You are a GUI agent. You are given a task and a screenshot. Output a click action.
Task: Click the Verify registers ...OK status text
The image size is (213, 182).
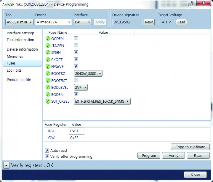tap(32, 165)
